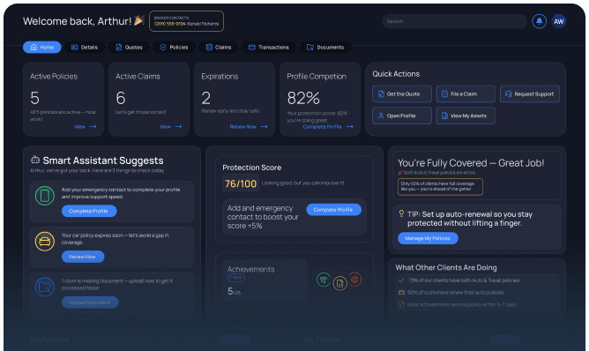The image size is (589, 351).
Task: Click the arrow beside the Complete Profile link
Action: [350, 127]
